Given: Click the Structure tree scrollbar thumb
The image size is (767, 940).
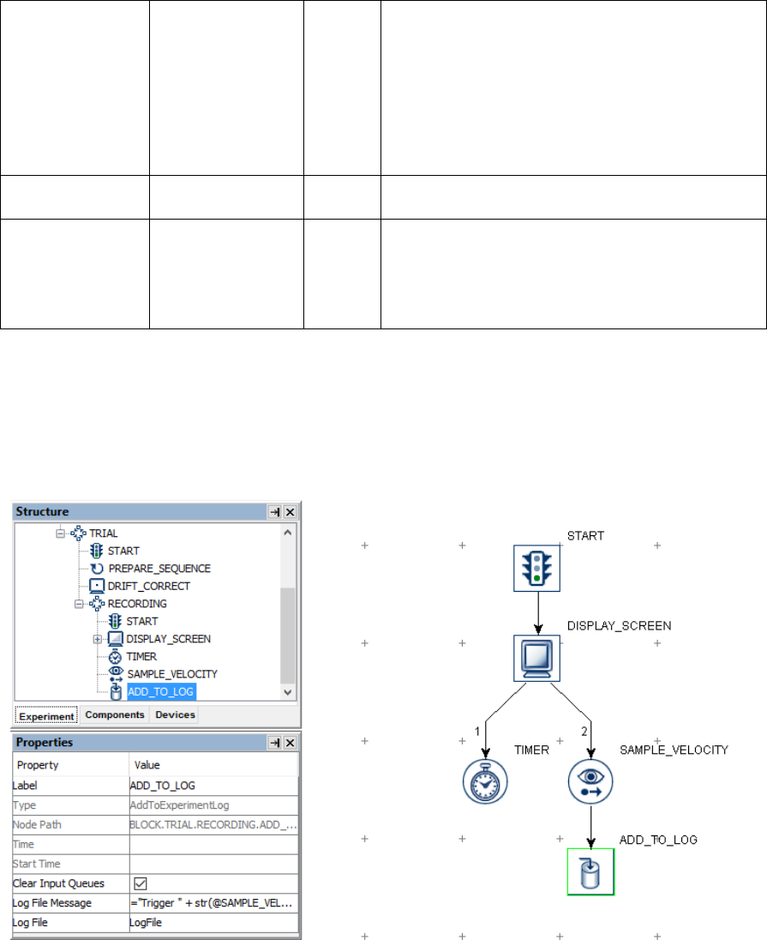Looking at the screenshot, I should tap(288, 636).
